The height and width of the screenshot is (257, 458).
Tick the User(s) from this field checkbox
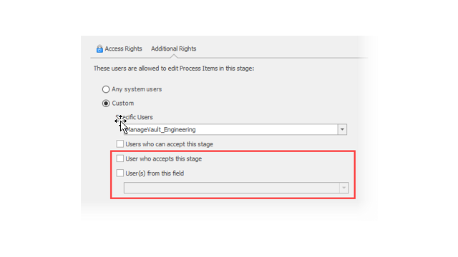120,173
